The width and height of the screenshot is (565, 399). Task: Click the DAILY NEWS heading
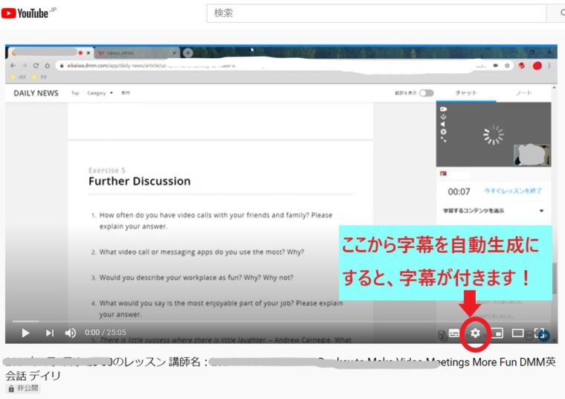point(36,93)
